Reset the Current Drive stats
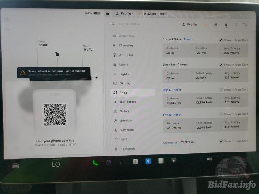Screen dimensions: 259x194 187,40
